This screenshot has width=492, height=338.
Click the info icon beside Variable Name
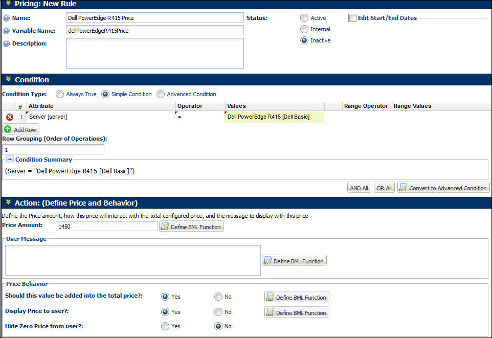tap(5, 30)
